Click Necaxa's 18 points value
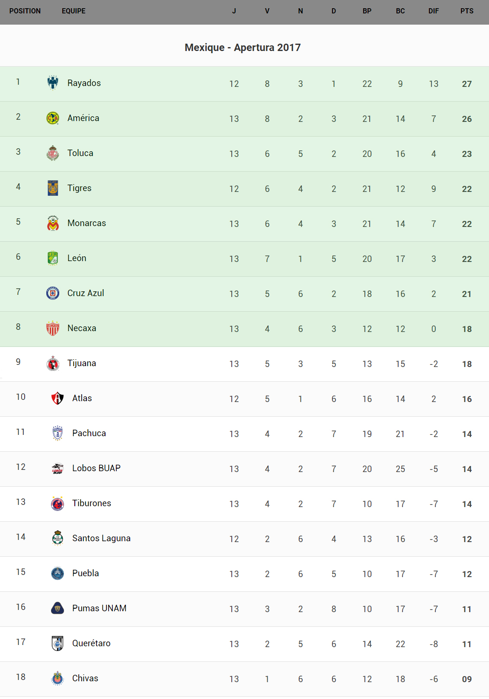Image resolution: width=489 pixels, height=699 pixels. [467, 329]
